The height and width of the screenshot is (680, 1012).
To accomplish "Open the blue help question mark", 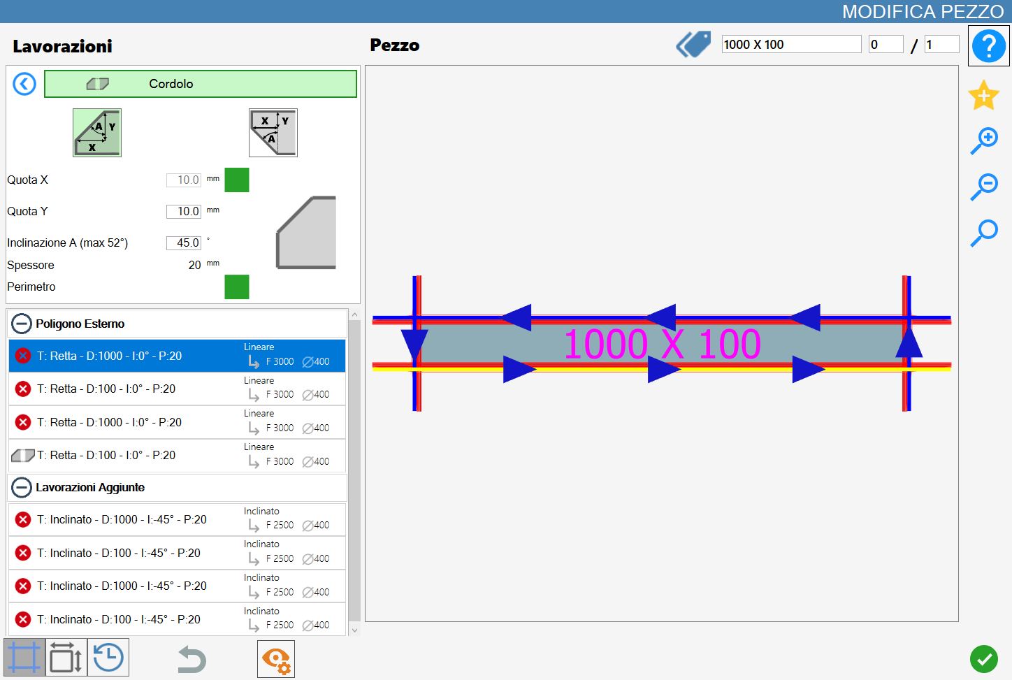I will (988, 46).
